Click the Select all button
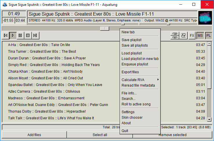Screen dimensions: 214x141 [100, 135]
